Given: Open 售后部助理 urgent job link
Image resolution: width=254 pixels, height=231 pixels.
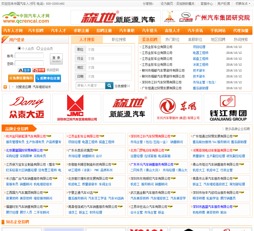Looking at the screenshot, I should click(x=200, y=88).
